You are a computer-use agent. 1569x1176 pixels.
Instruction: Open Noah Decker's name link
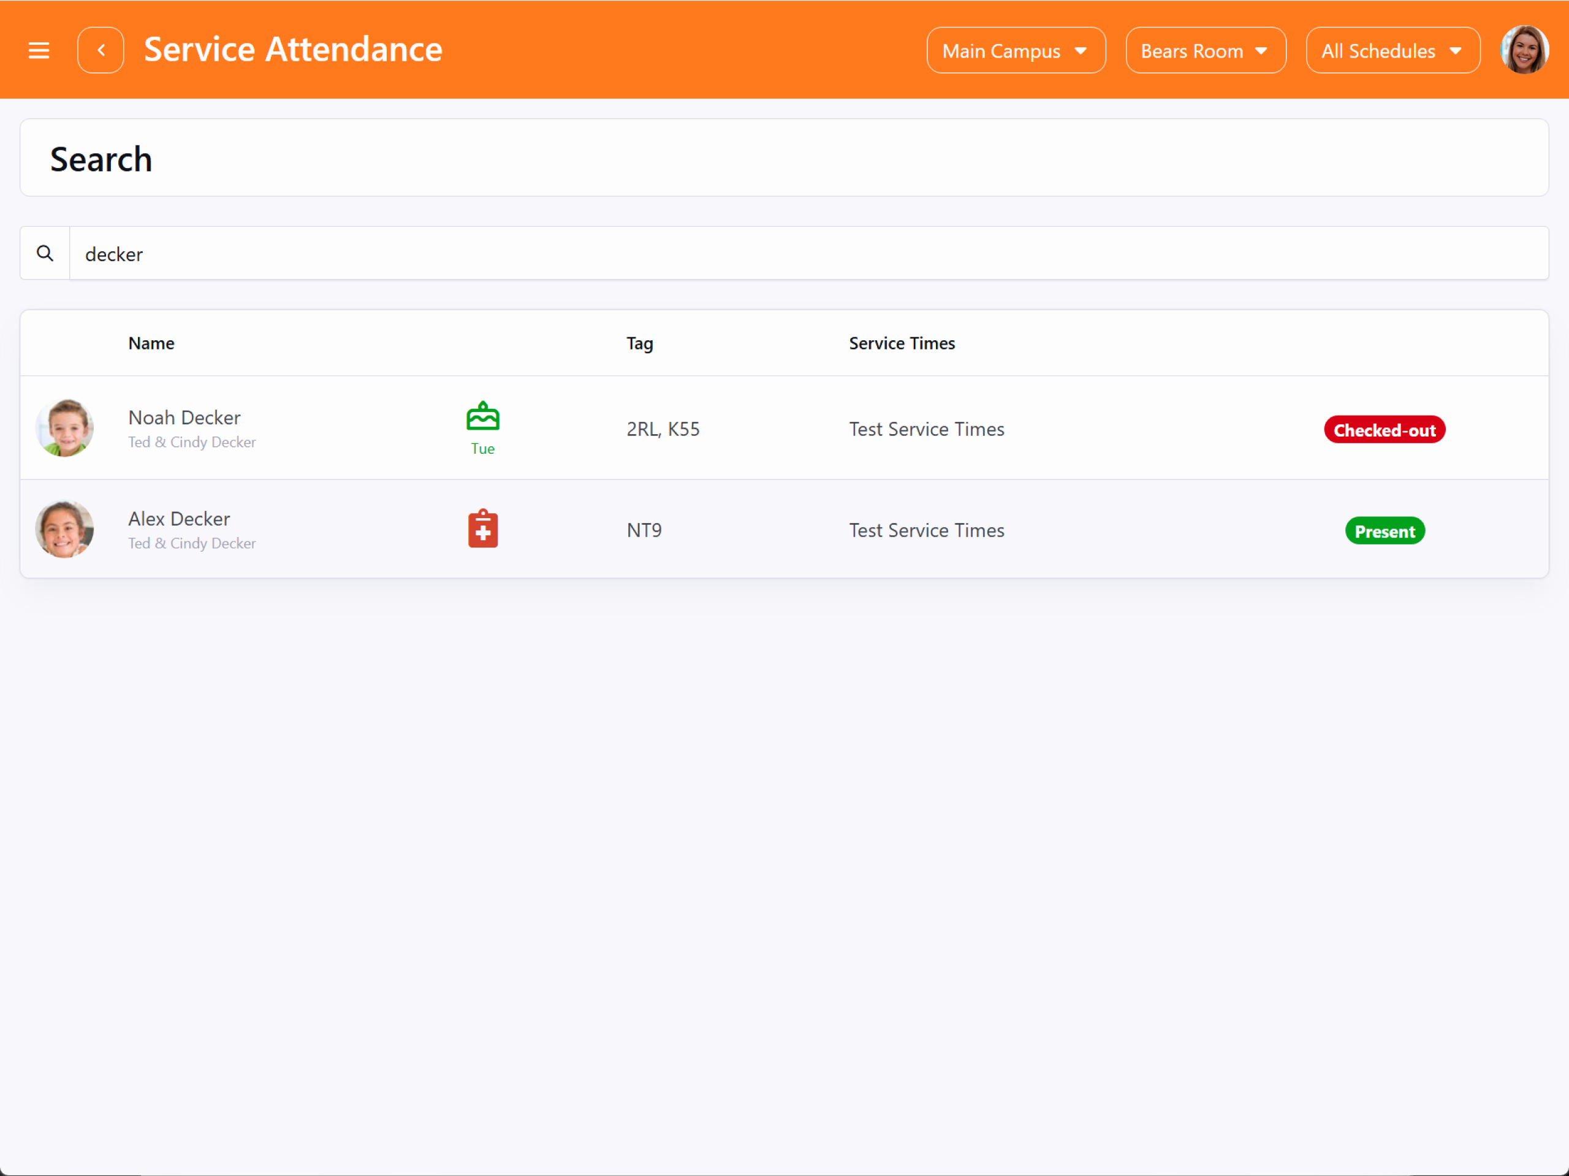point(184,418)
